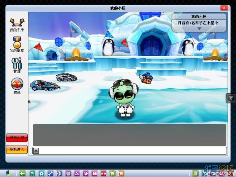Open the shopping cart icon in bottom bar
This screenshot has height=177, width=236.
coord(32,173)
